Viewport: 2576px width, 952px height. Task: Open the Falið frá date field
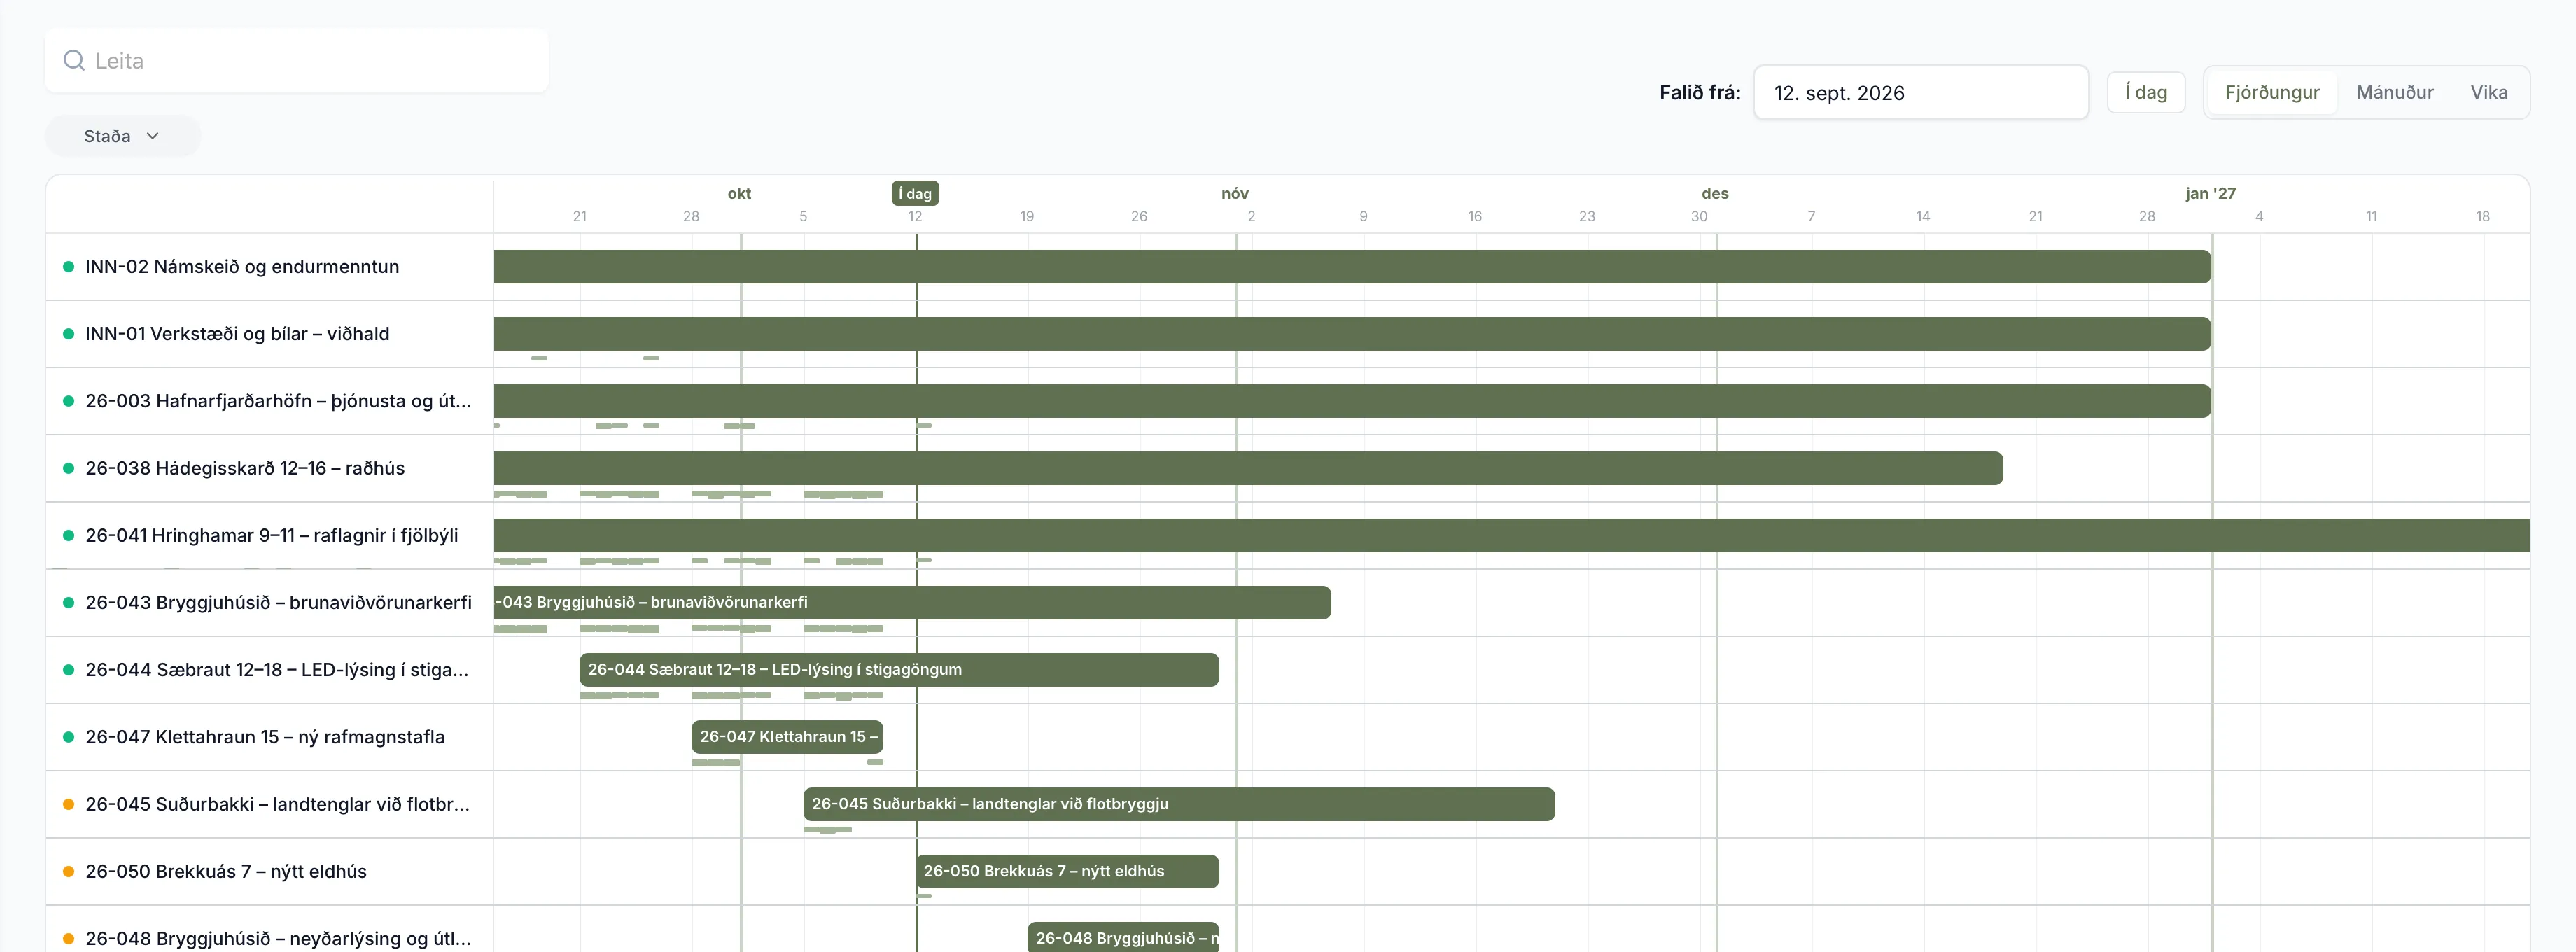tap(1921, 93)
